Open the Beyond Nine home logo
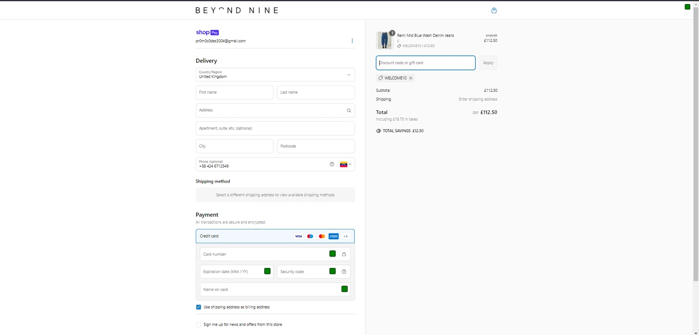Image resolution: width=699 pixels, height=335 pixels. tap(237, 10)
